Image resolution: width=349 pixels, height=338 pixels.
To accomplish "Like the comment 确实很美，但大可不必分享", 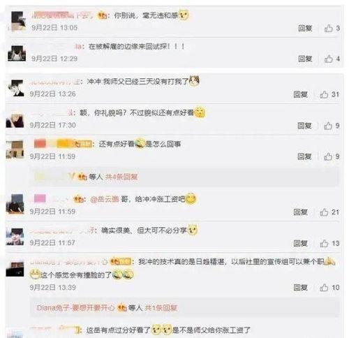I will (324, 244).
